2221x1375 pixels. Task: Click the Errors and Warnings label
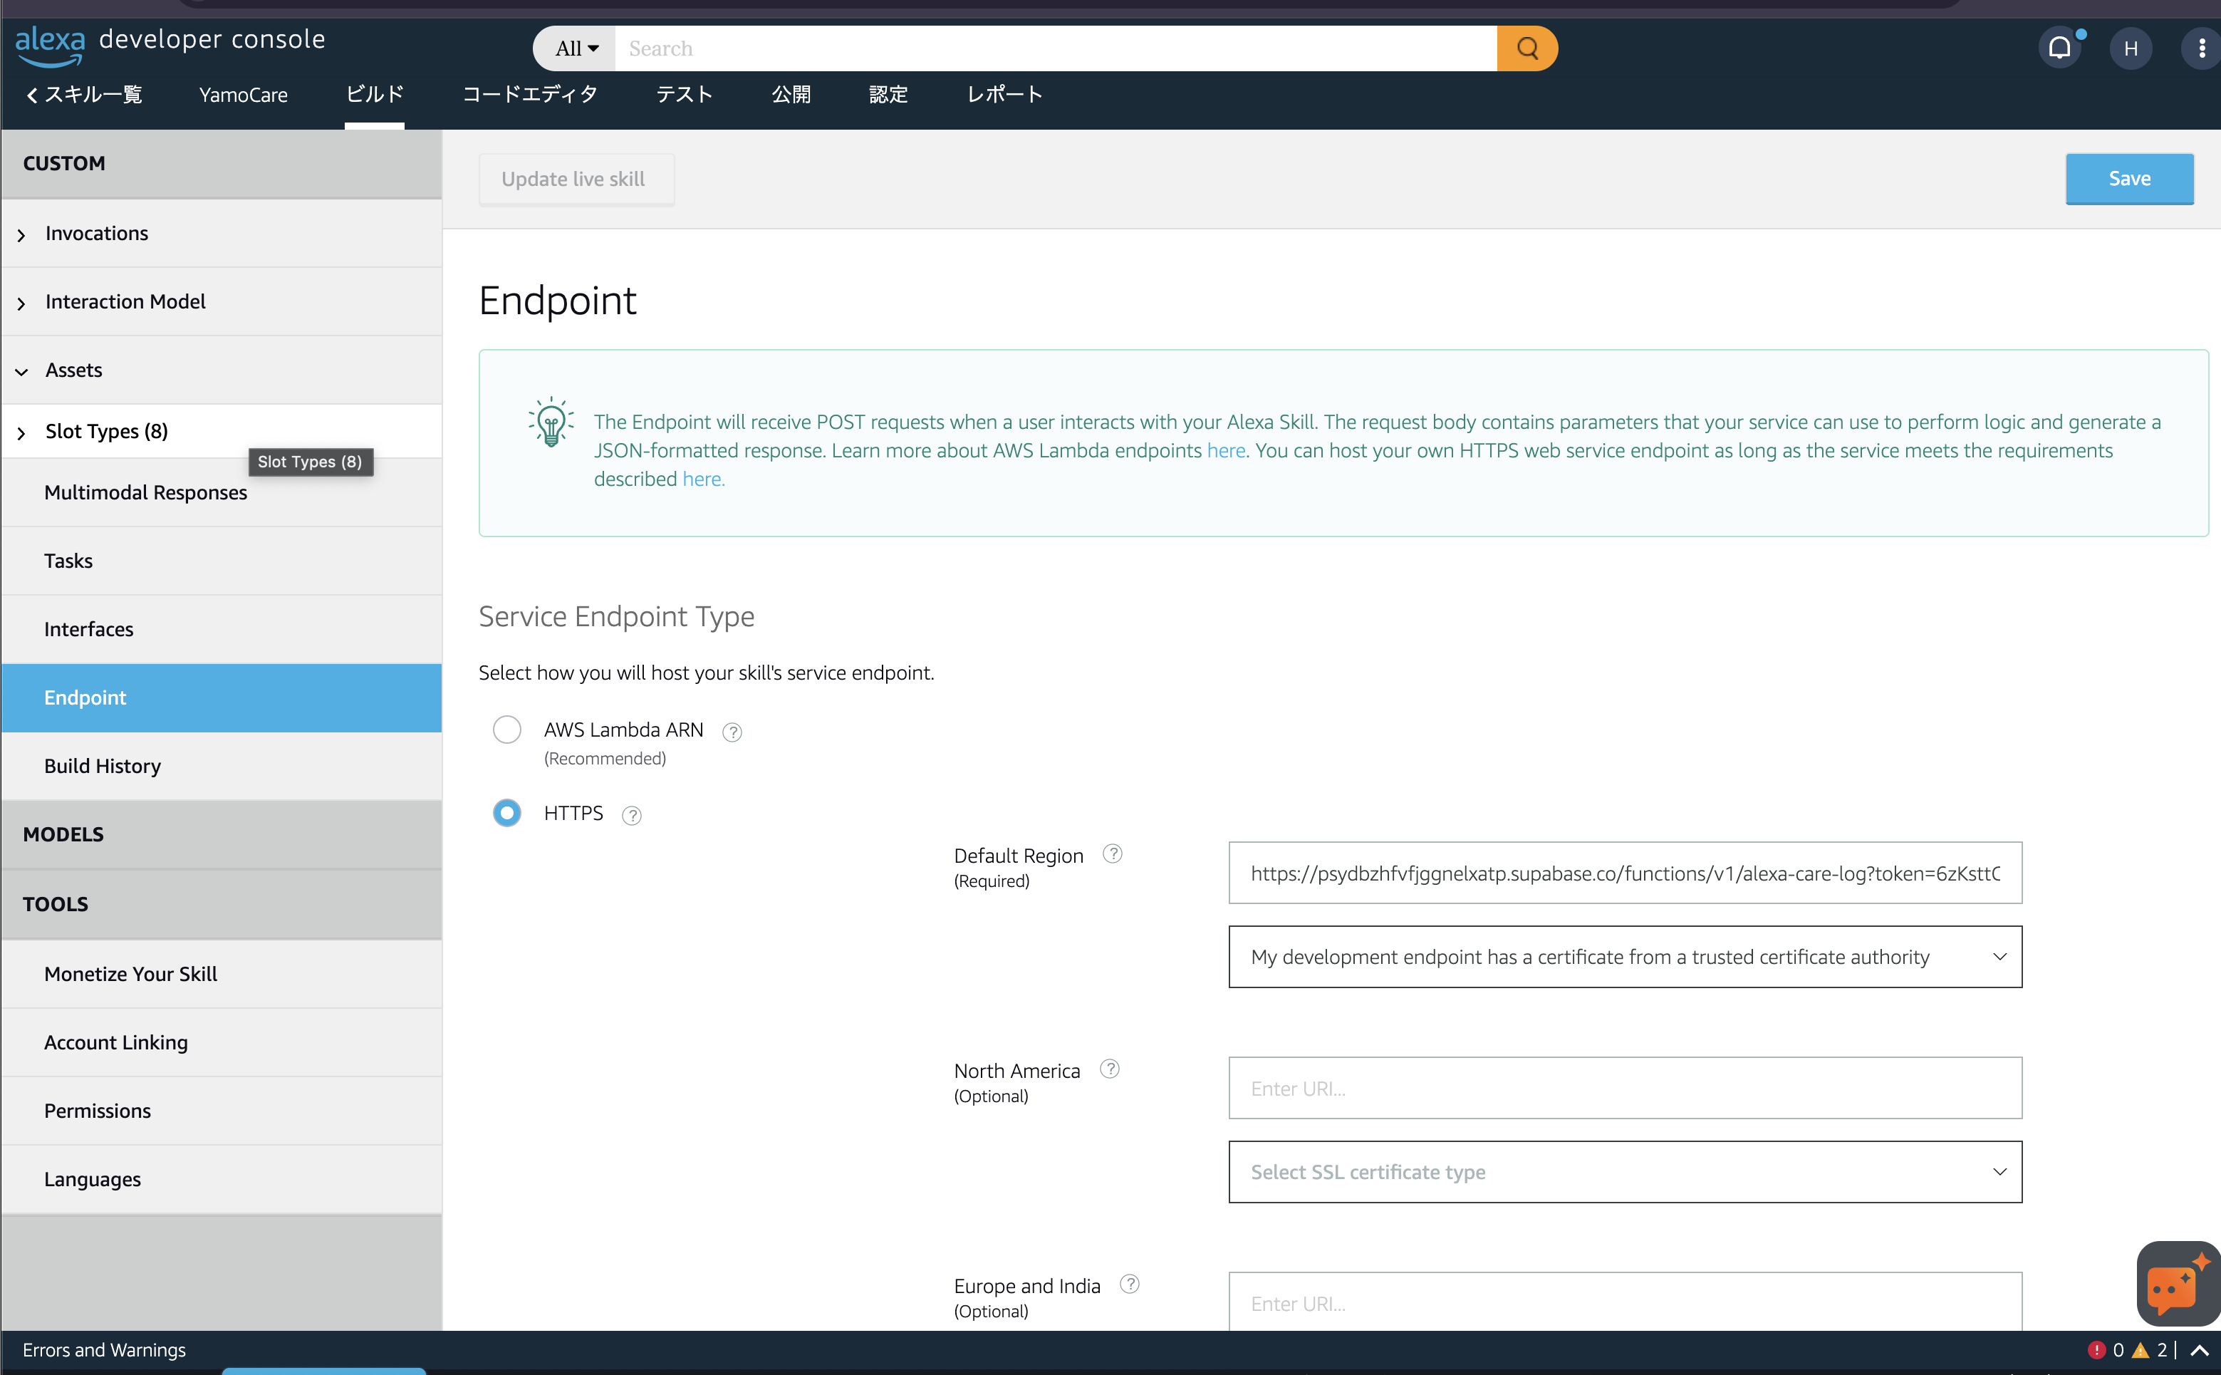coord(103,1351)
